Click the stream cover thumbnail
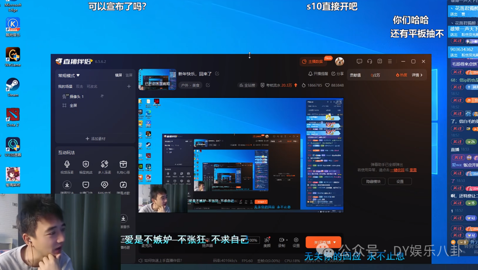The image size is (478, 270). [157, 80]
